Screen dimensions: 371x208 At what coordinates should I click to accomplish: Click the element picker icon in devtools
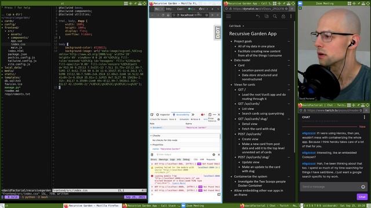[x=152, y=114]
